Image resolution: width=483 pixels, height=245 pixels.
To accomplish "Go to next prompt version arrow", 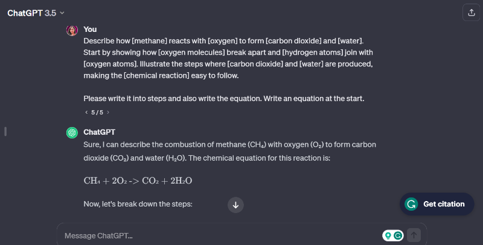I will coord(107,112).
